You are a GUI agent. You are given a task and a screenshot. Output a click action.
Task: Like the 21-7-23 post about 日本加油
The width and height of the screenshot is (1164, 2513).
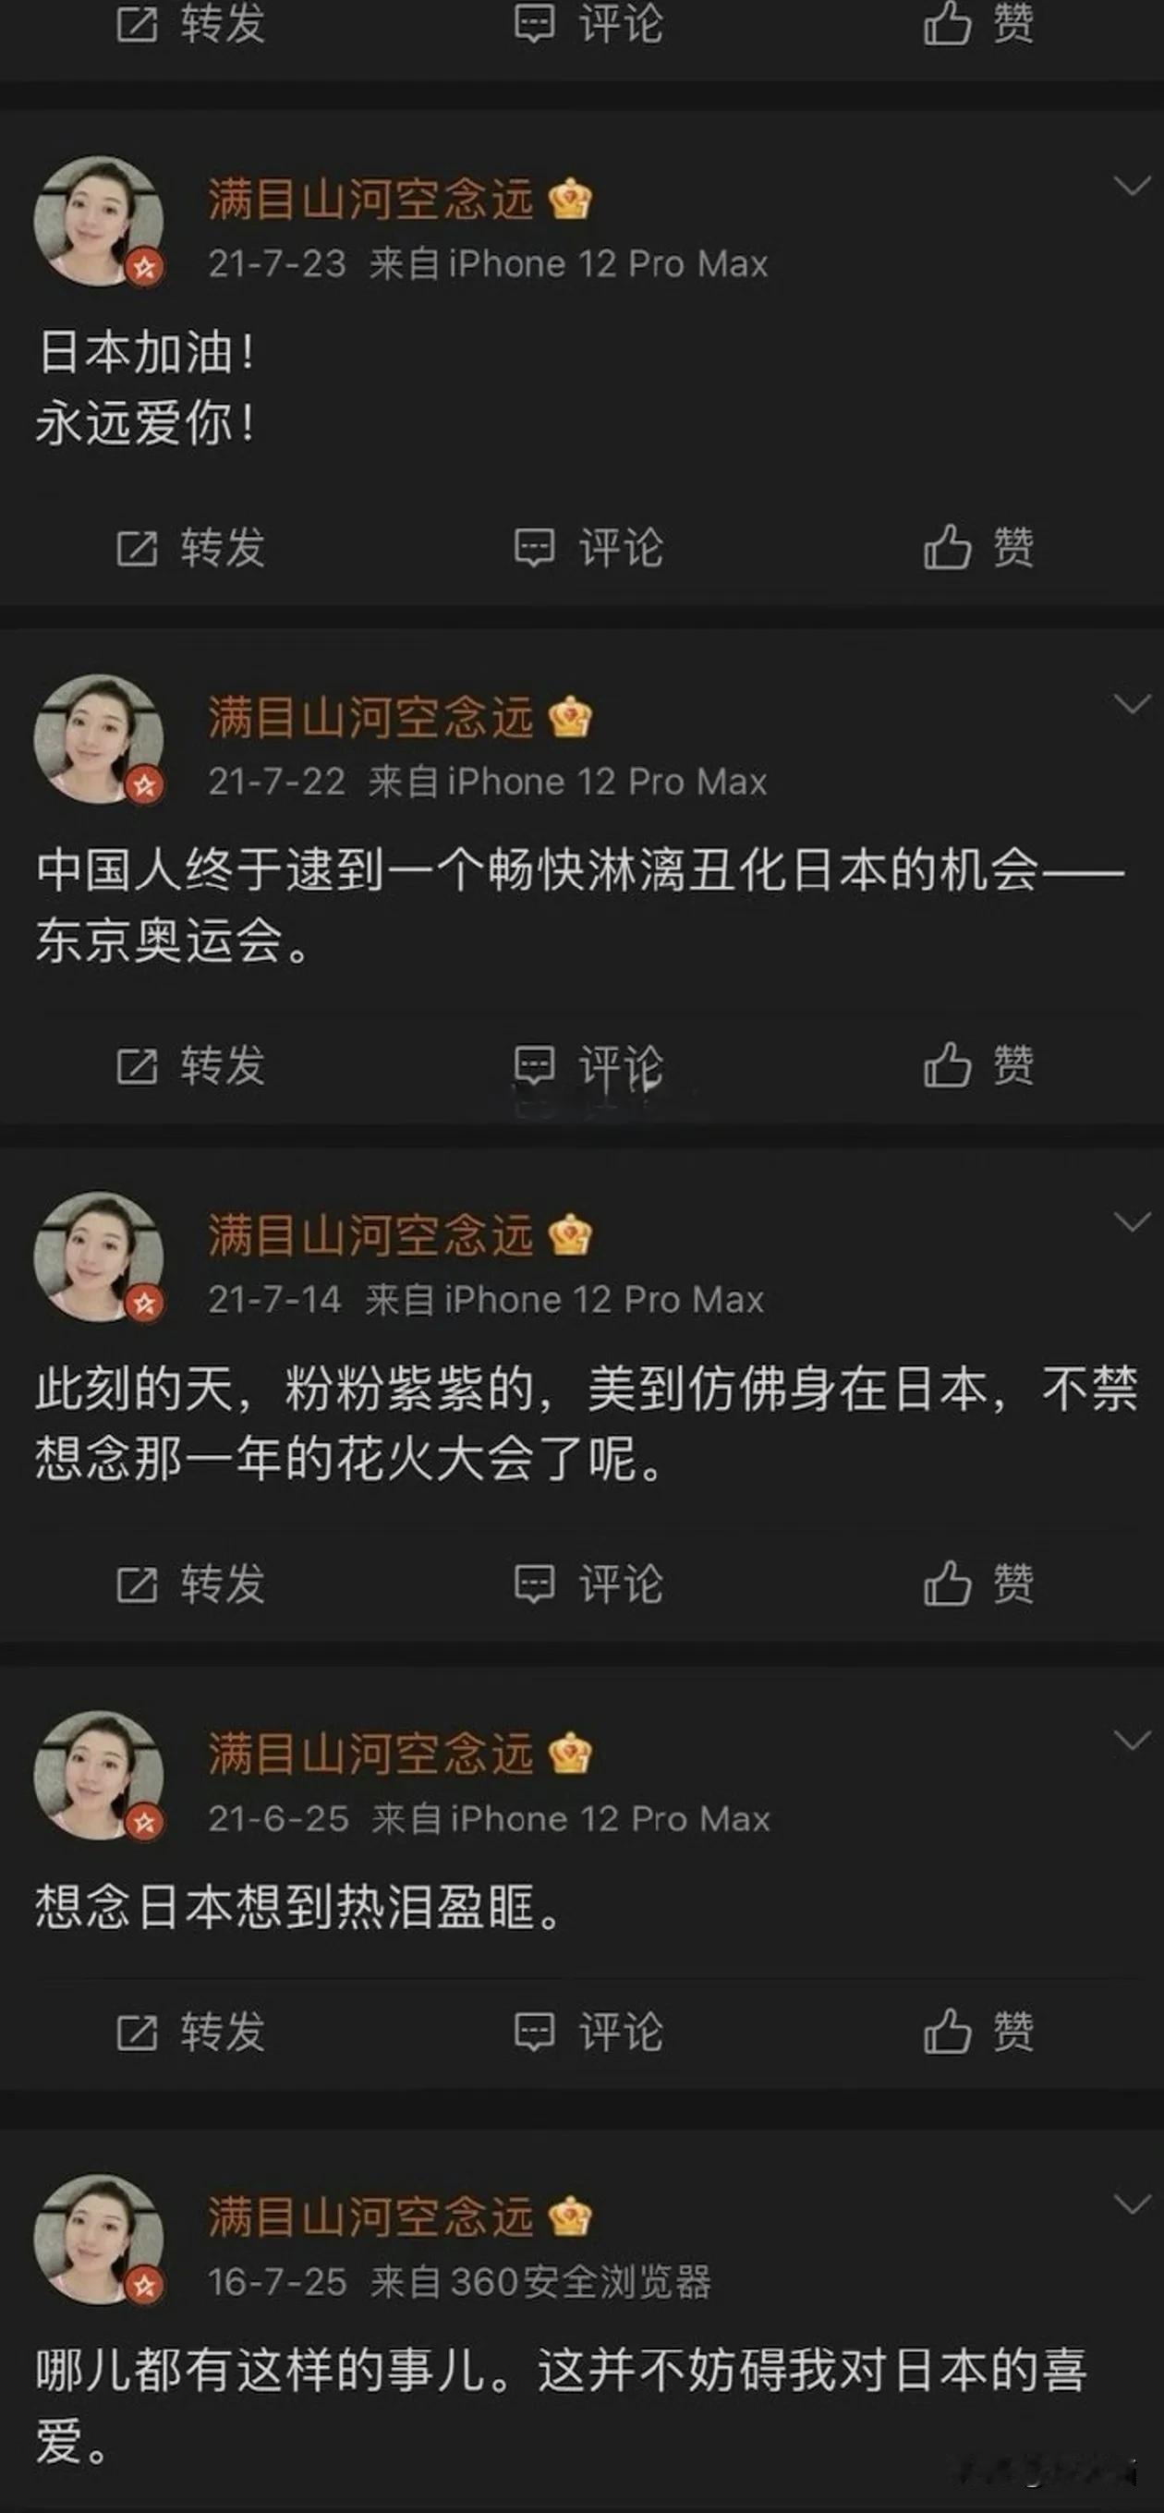click(x=977, y=547)
